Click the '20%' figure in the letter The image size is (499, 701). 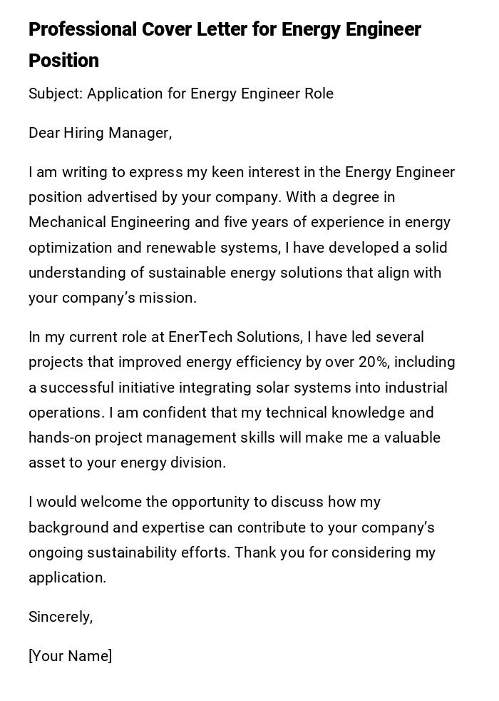[374, 362]
